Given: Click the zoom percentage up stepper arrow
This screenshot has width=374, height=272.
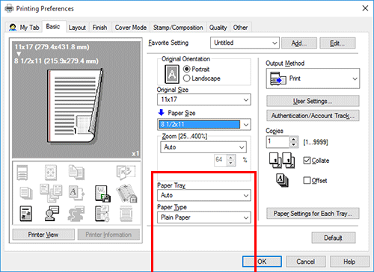Looking at the screenshot, I should point(231,158).
